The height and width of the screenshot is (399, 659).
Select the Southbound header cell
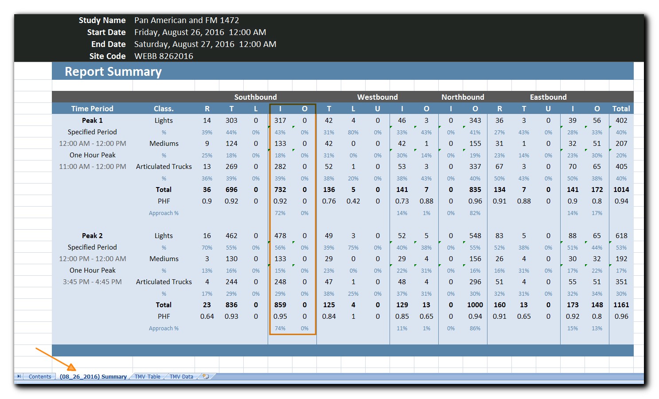tap(256, 97)
